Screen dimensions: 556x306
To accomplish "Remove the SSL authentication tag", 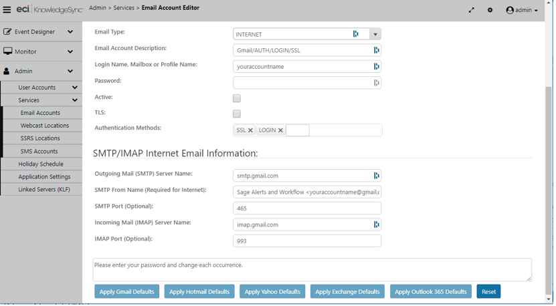I will tap(250, 130).
